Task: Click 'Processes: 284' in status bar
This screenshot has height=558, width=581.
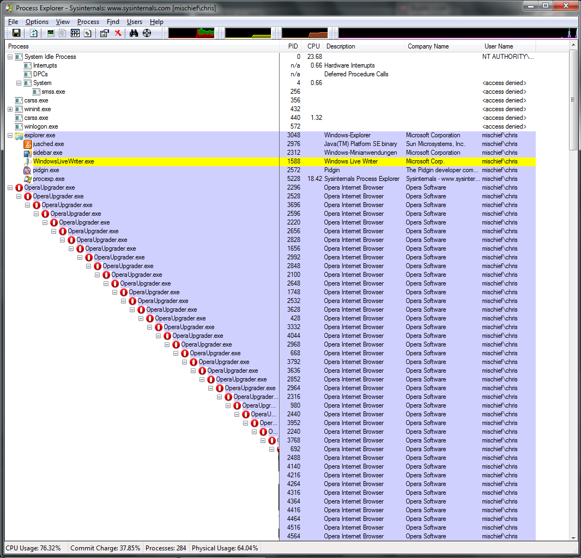Action: (166, 548)
